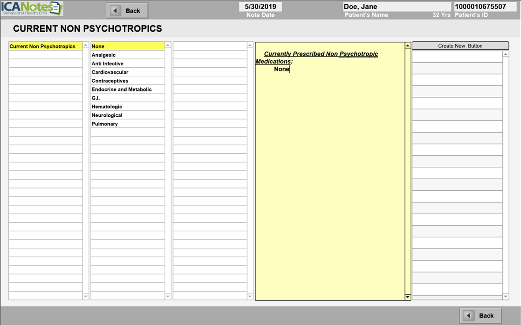Select Endocrine and Metabolic category
The width and height of the screenshot is (521, 325).
(122, 89)
